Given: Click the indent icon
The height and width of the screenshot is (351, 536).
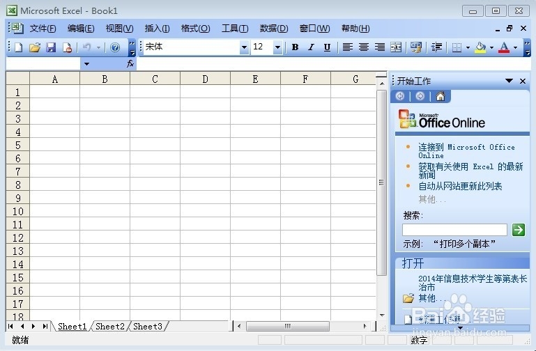Looking at the screenshot, I should 436,47.
